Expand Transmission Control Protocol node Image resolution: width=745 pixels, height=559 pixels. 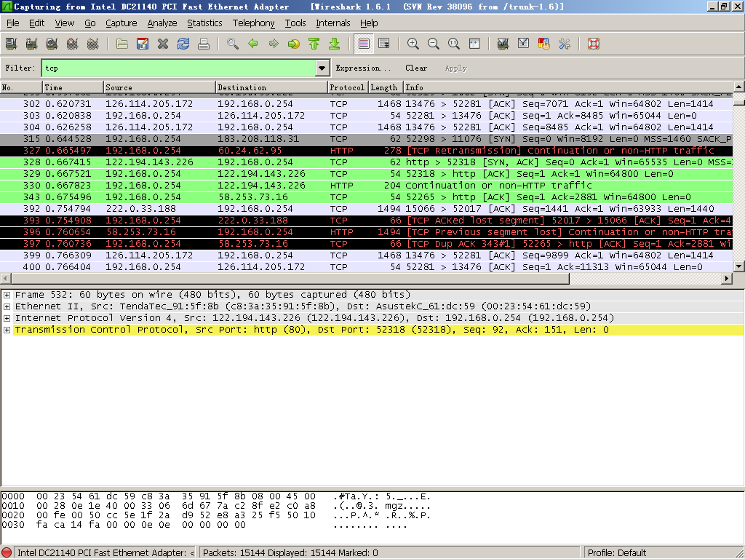(7, 330)
